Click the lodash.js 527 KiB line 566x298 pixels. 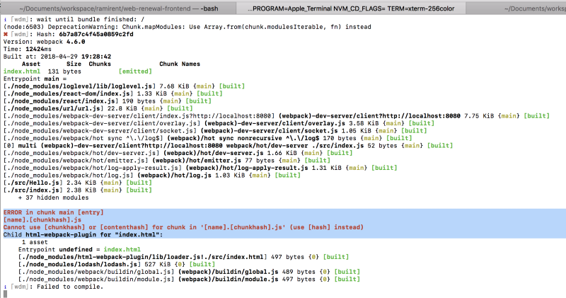pyautogui.click(x=117, y=265)
